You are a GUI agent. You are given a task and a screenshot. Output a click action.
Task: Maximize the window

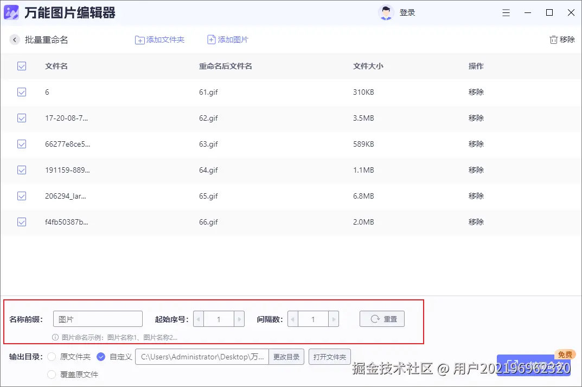(549, 12)
